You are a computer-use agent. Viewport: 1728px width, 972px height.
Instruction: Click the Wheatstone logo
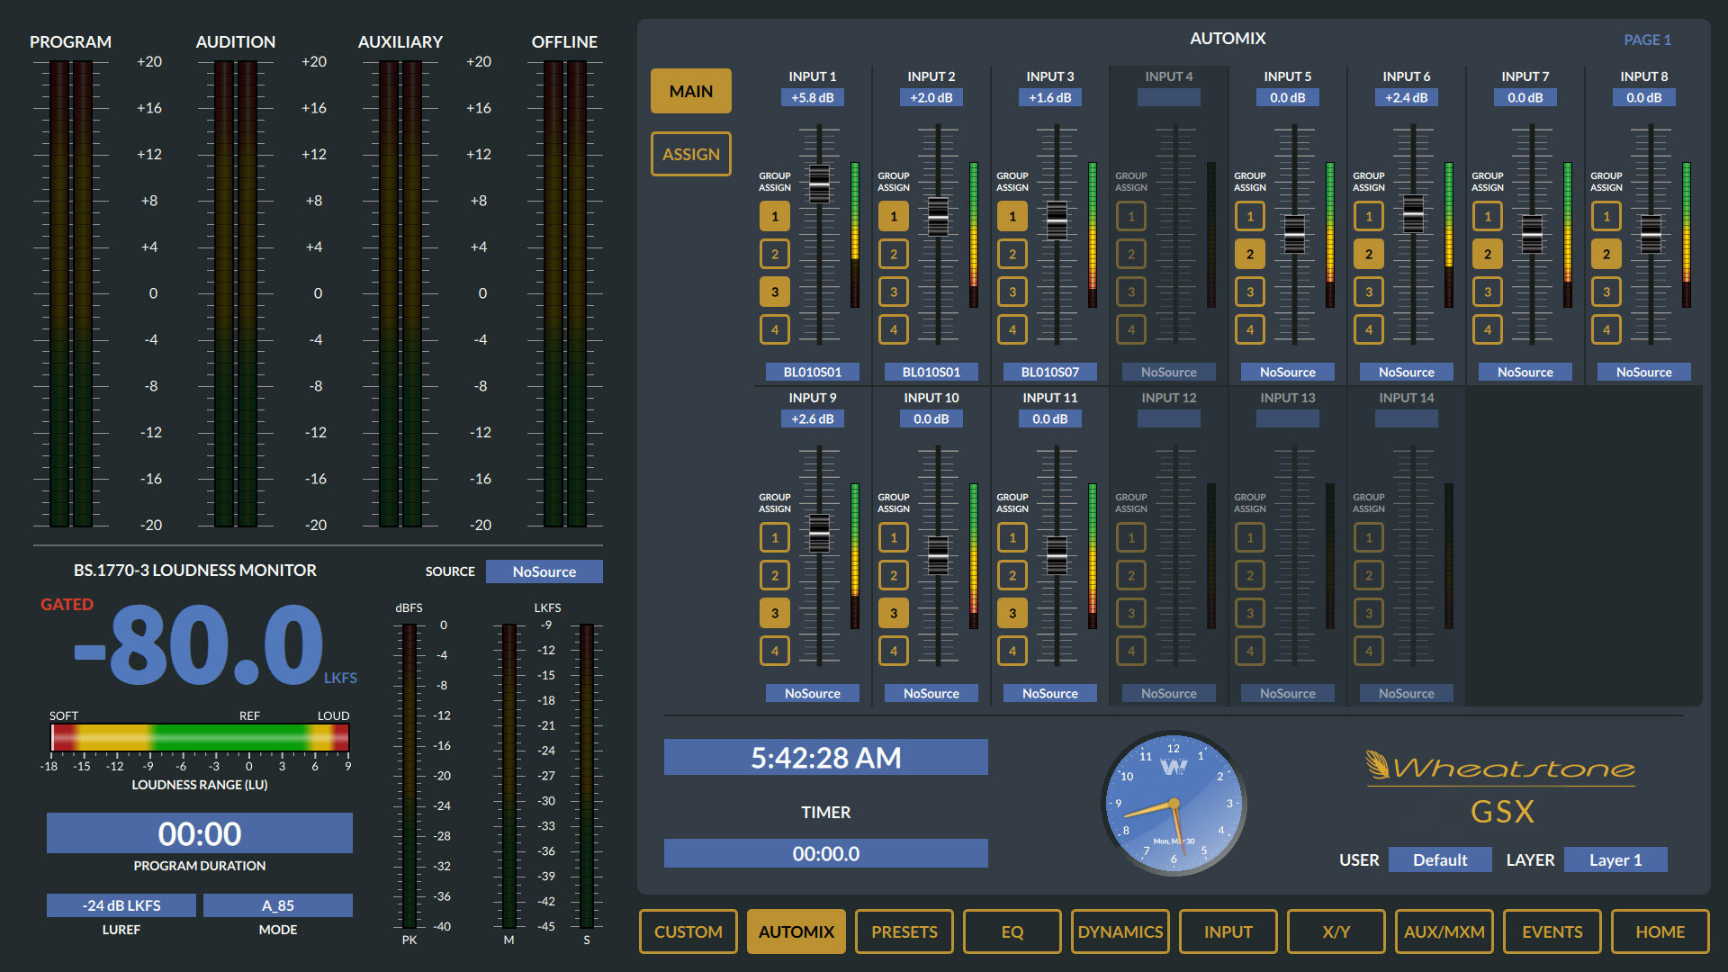coord(1501,767)
